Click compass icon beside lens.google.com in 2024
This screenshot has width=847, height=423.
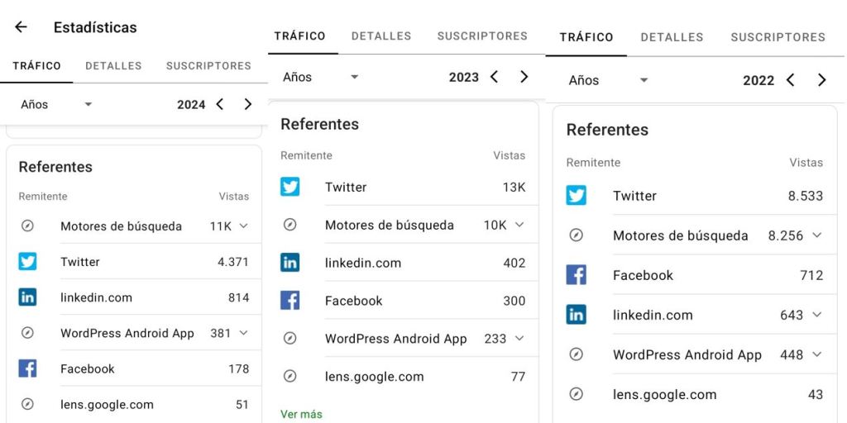tap(27, 405)
